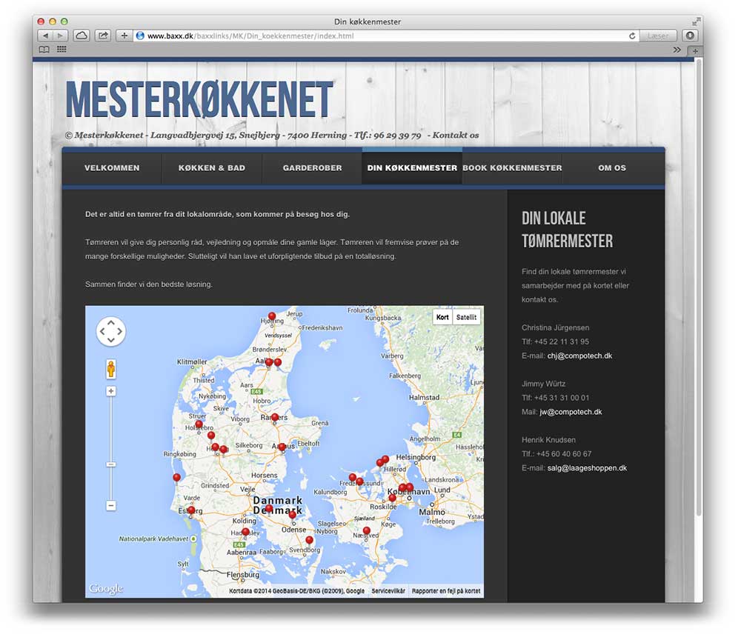Click the phone number +45 22 11 31 95
Viewport: 741px width, 640px height.
click(x=562, y=341)
